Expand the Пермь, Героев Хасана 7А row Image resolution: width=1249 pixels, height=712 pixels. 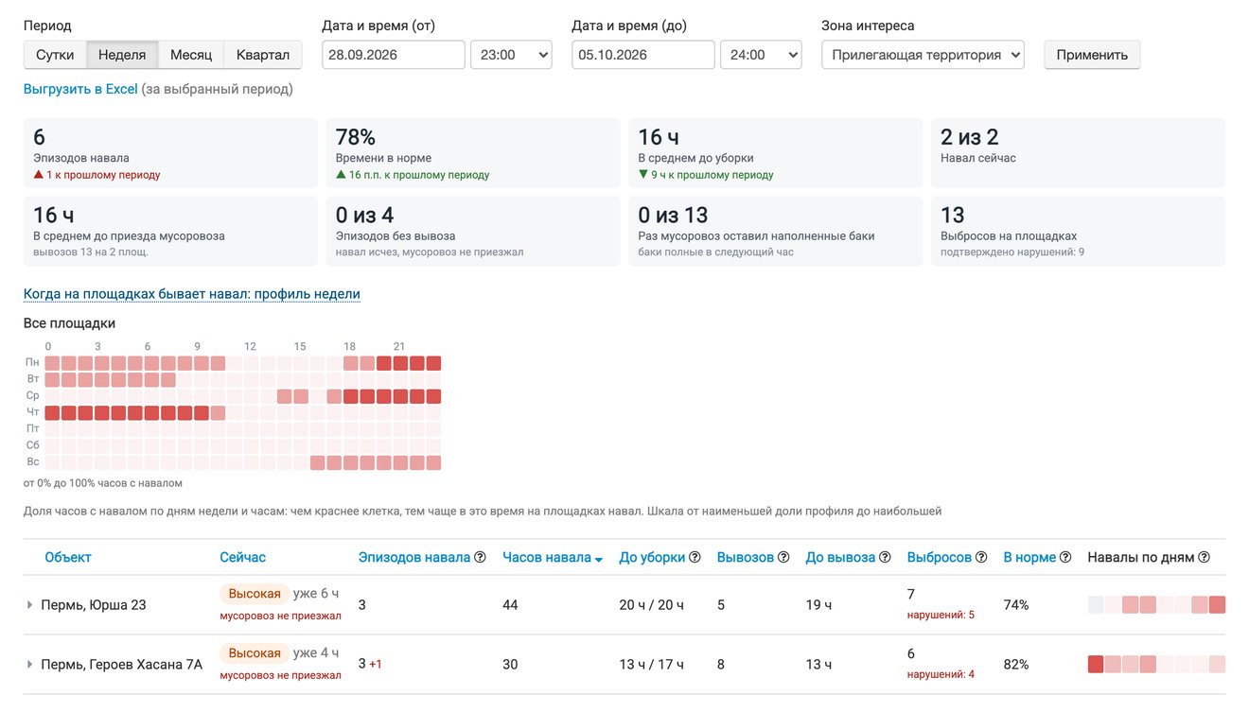(29, 665)
